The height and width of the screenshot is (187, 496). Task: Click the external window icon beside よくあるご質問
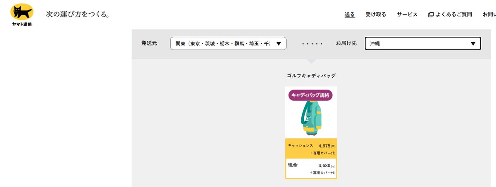(x=431, y=15)
